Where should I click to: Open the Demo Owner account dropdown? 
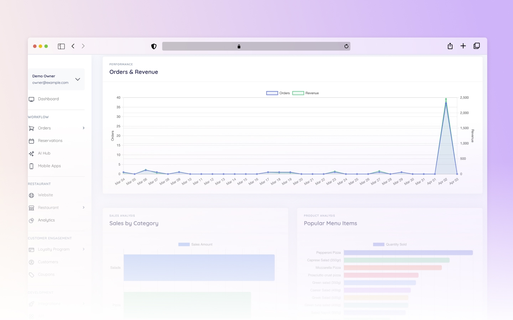pyautogui.click(x=77, y=79)
